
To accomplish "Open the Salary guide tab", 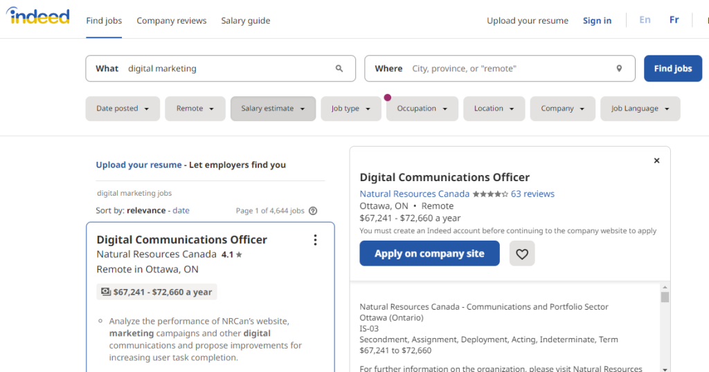I will [246, 21].
